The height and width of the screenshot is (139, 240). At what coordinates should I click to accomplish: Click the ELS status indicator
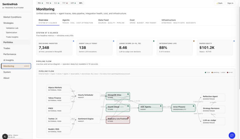(x=57, y=3)
